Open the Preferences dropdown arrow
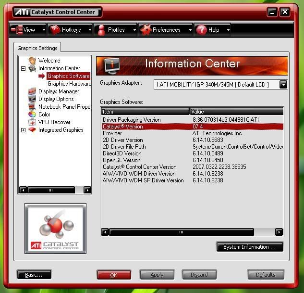 pos(190,30)
